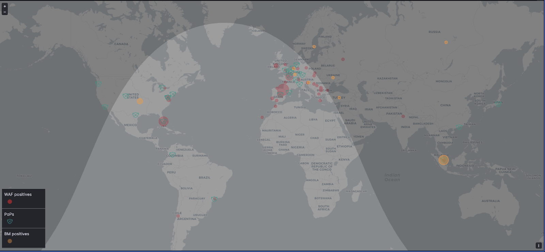Click the zoom out minus button
The height and width of the screenshot is (252, 545).
point(5,12)
